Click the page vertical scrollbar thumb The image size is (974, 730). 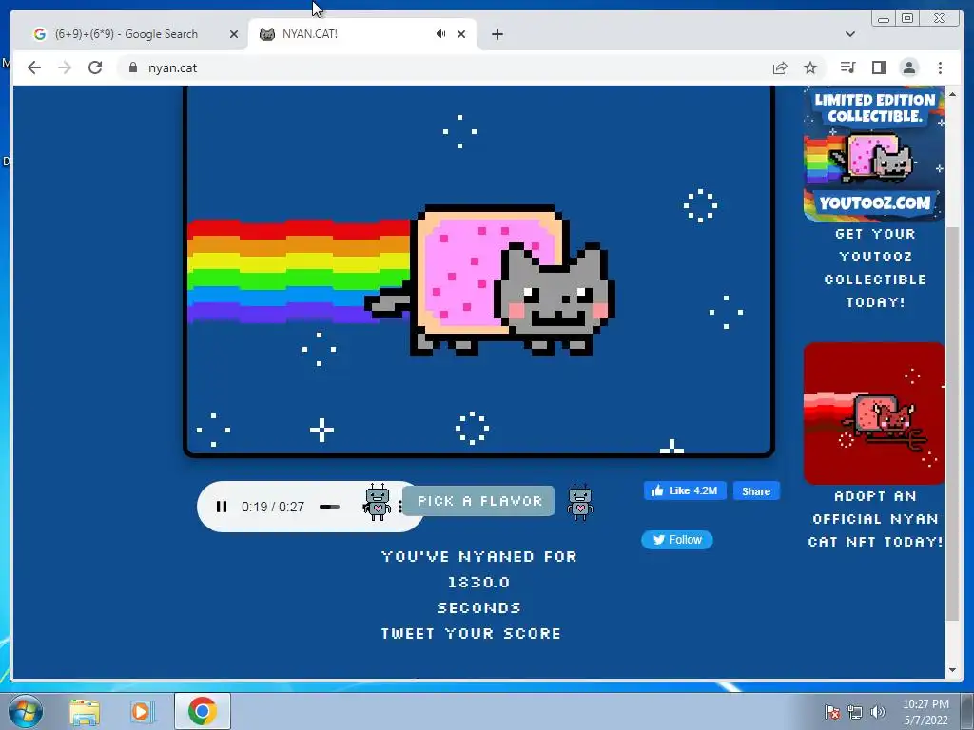point(952,423)
